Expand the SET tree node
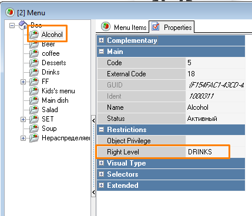 (x=23, y=119)
